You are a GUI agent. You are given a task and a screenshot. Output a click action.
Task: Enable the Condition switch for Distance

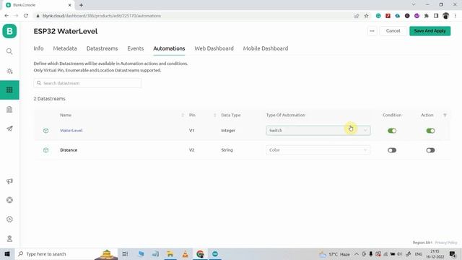(x=392, y=150)
